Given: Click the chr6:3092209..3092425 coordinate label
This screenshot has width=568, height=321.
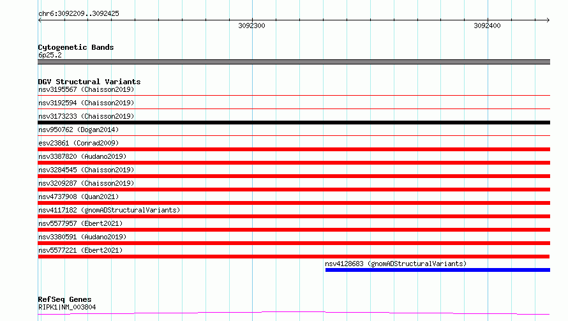Looking at the screenshot, I should tap(78, 14).
